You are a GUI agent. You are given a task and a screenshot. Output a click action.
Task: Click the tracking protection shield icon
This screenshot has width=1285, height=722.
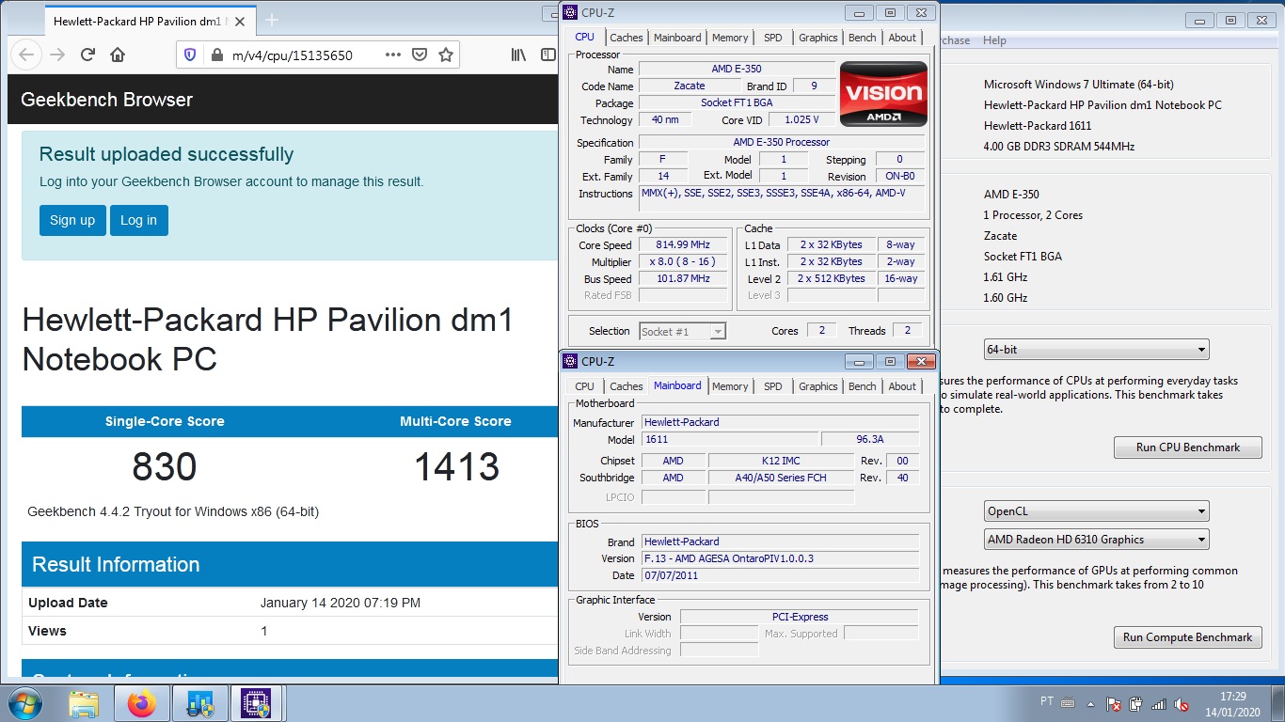tap(190, 55)
